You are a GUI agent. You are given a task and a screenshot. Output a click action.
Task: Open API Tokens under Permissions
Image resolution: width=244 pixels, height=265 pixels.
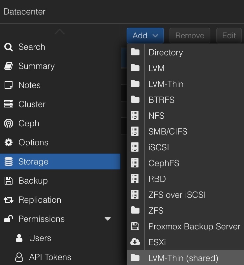[60, 257]
